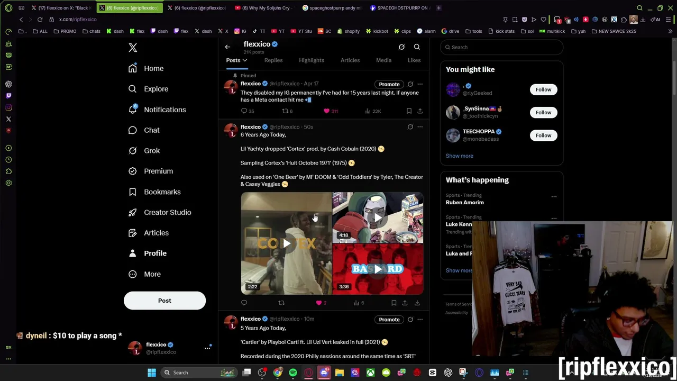Unlike the Lil Yachty Cortex post
The image size is (677, 381).
[x=319, y=303]
